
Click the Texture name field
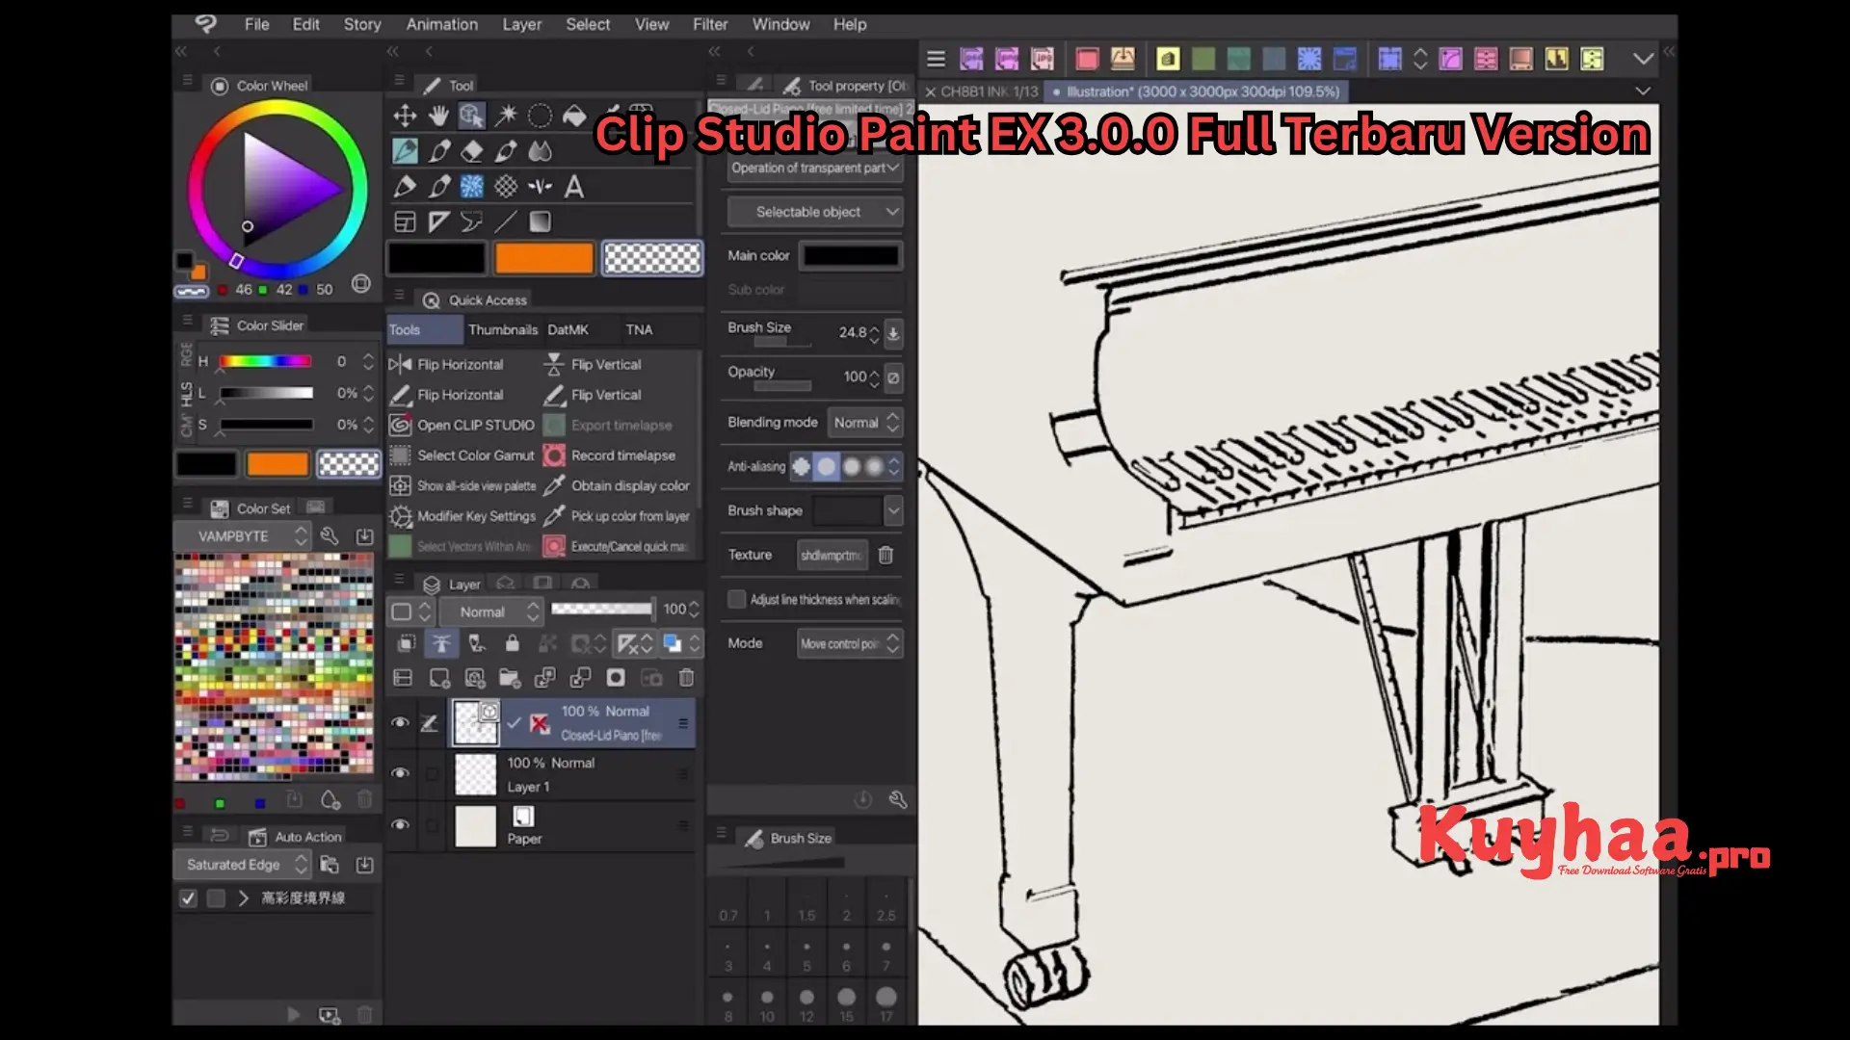pos(832,555)
